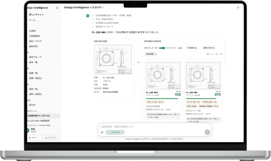This screenshot has height=161, width=271.
Task: Click the search target drawing thumbnail
Action: click(x=113, y=60)
